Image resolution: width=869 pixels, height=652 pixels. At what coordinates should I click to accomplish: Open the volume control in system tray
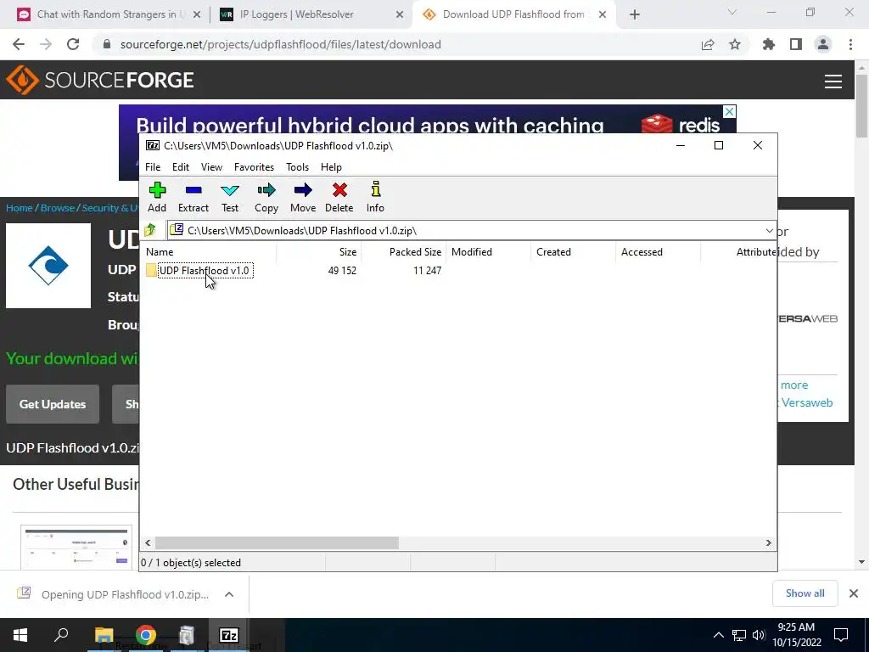tap(759, 635)
